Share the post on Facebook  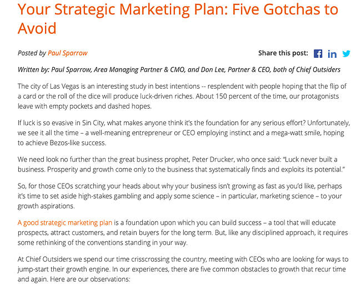pyautogui.click(x=318, y=54)
